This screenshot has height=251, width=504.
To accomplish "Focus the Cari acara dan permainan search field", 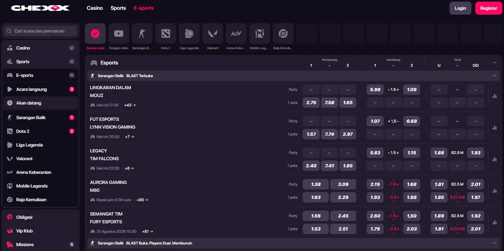I will coord(40,31).
